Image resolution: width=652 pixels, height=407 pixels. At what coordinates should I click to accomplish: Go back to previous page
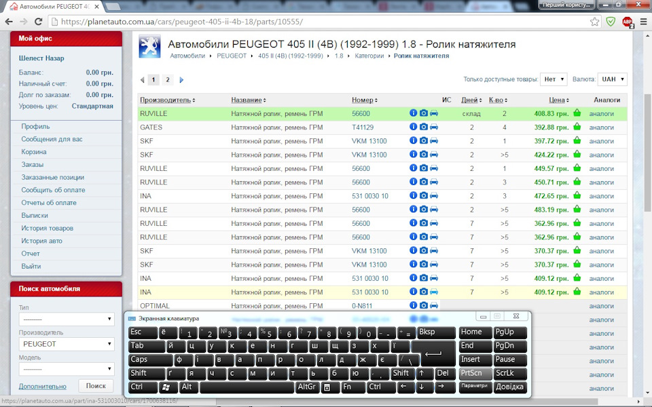tap(9, 22)
